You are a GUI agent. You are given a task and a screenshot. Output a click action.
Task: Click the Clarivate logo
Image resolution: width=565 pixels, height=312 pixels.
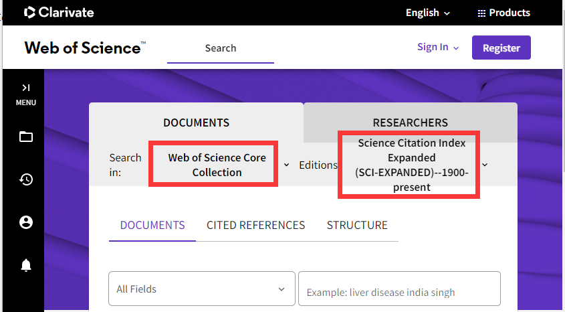tap(59, 13)
